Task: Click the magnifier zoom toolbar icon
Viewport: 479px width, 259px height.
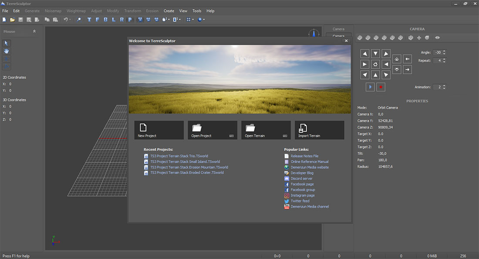Action: tap(79, 20)
